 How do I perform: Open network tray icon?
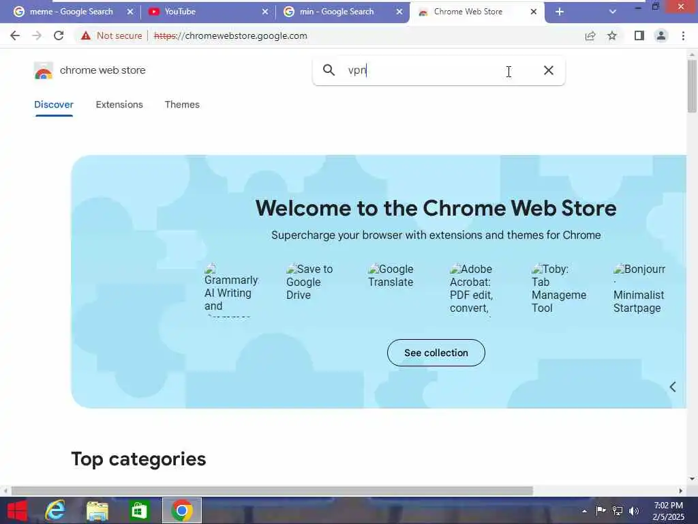click(618, 510)
